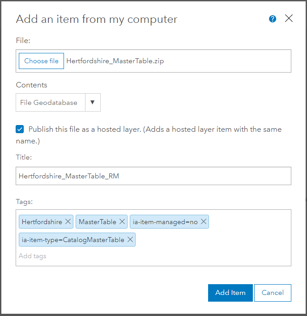Close the Add an item dialog
307x316 pixels.
click(289, 18)
